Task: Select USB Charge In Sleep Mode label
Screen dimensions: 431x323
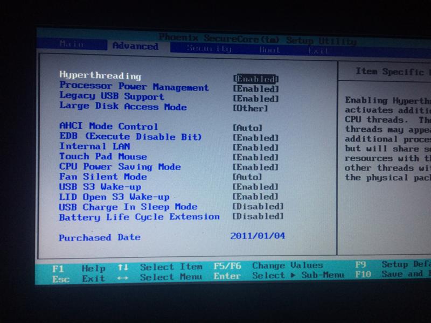Action: [128, 207]
